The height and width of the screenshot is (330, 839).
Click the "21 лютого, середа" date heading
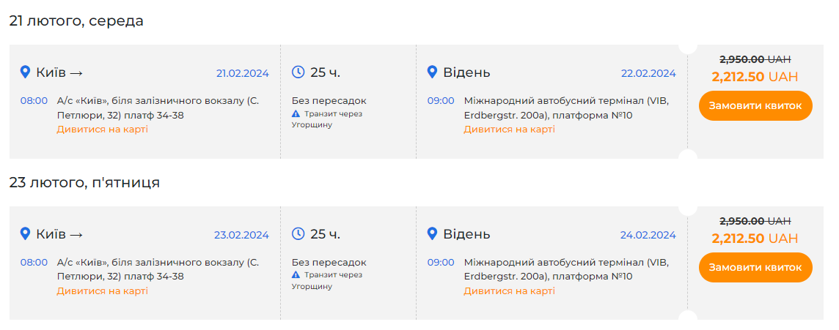click(76, 21)
